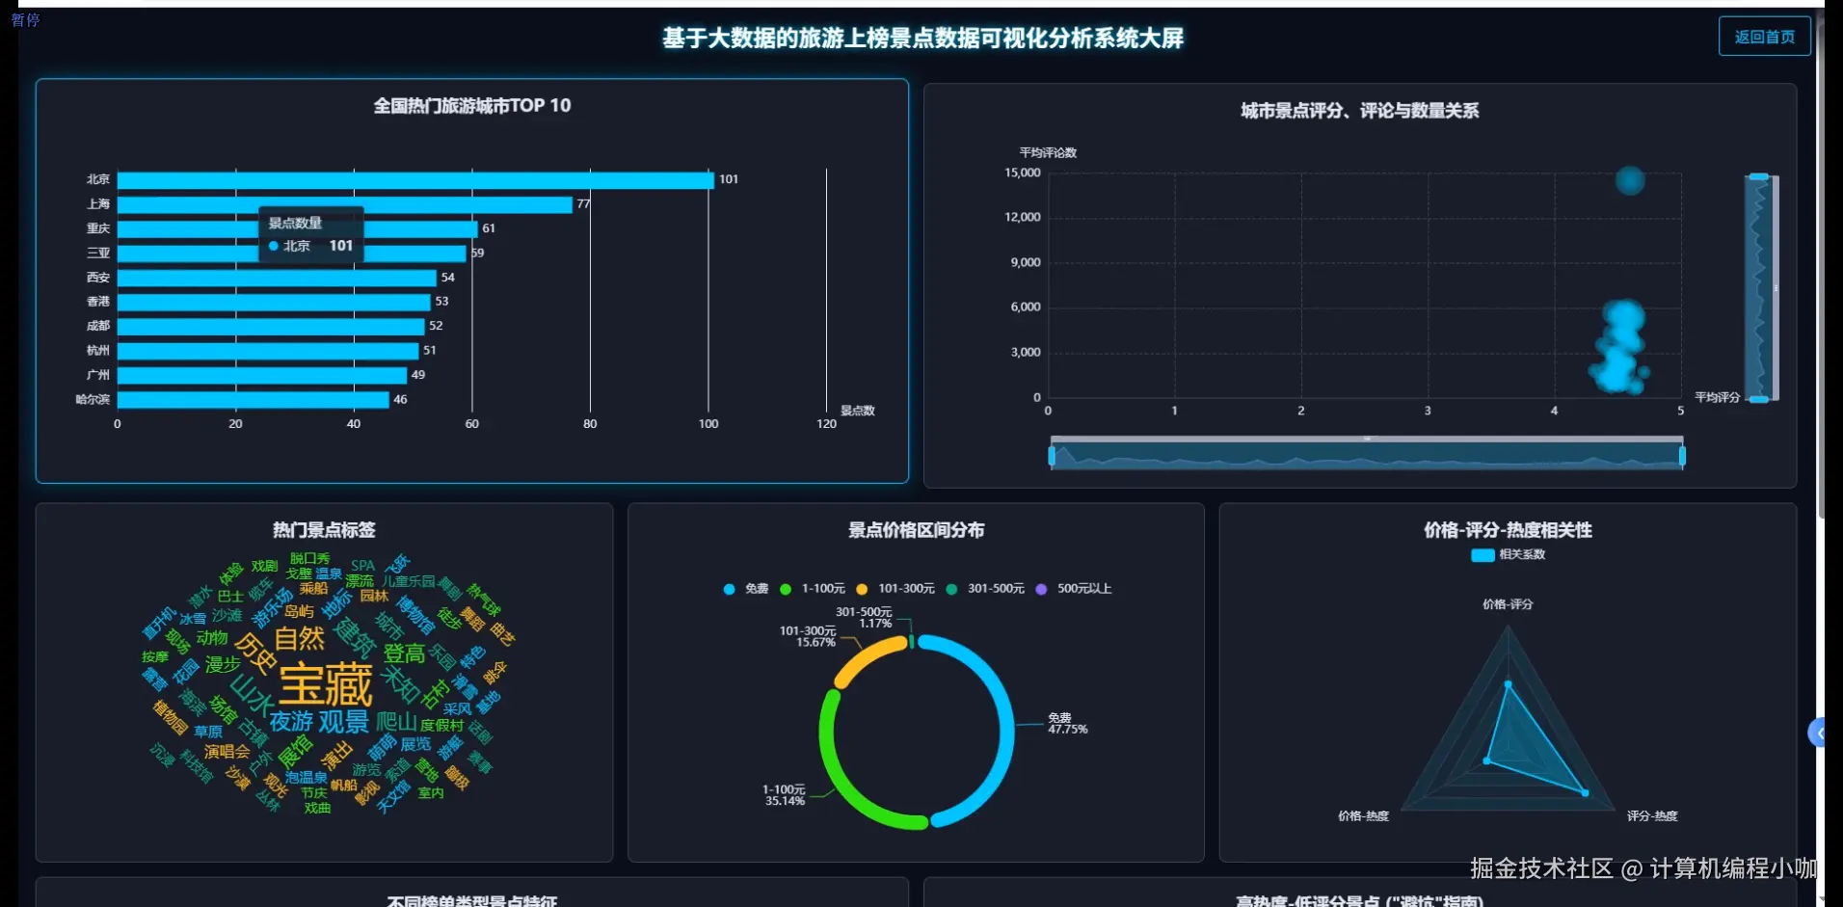This screenshot has width=1843, height=907.
Task: Click the word 爬山 in the tag cloud
Action: click(x=396, y=721)
